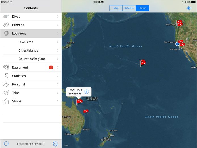Tap the Equipment row chevron
197x148 pixels.
click(58, 67)
